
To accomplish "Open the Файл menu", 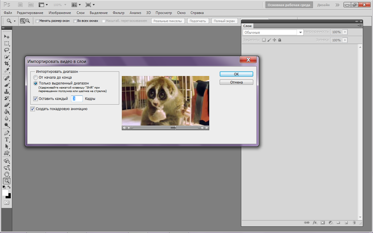I will click(8, 13).
